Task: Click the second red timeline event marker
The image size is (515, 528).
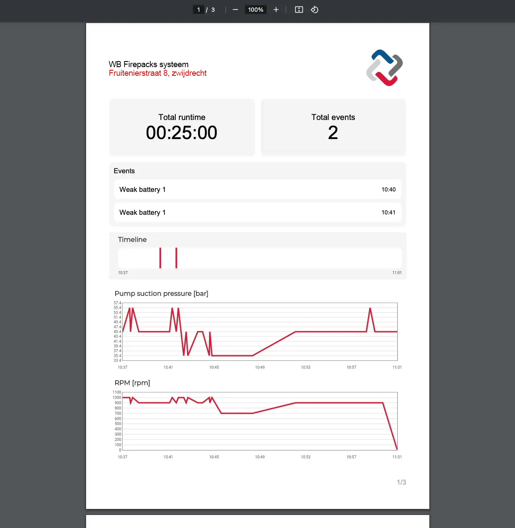Action: click(x=176, y=258)
